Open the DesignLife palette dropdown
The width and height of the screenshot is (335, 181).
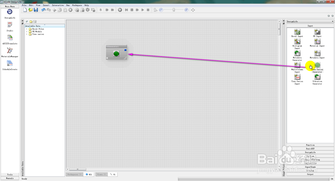[x=310, y=21]
